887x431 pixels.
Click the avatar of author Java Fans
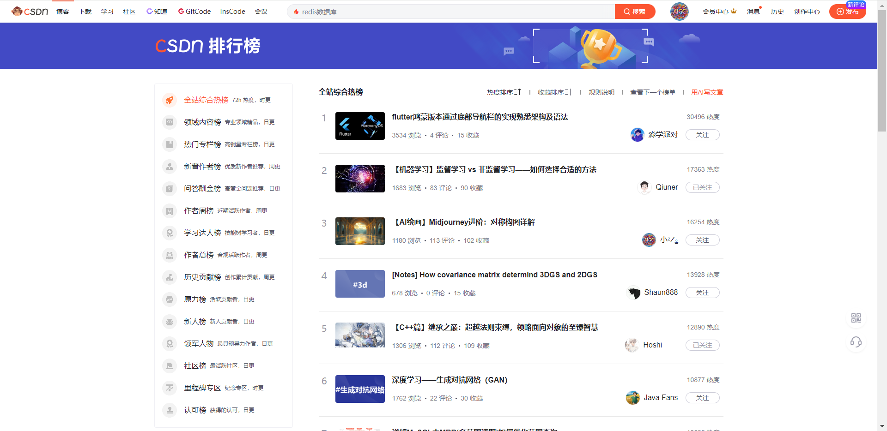point(633,398)
